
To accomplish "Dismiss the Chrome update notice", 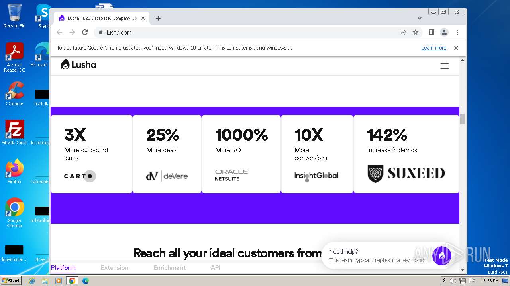I will pyautogui.click(x=456, y=48).
